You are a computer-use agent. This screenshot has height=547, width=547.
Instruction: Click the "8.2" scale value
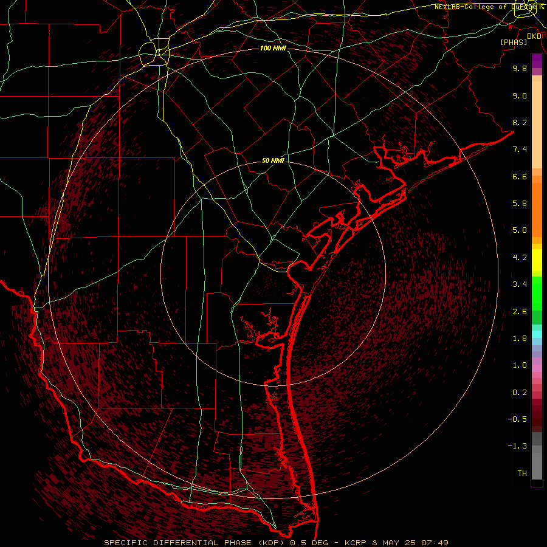520,122
